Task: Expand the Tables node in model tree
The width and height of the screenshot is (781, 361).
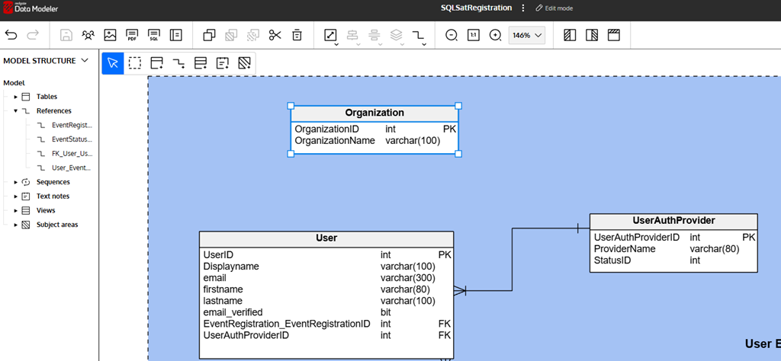Action: pyautogui.click(x=15, y=97)
